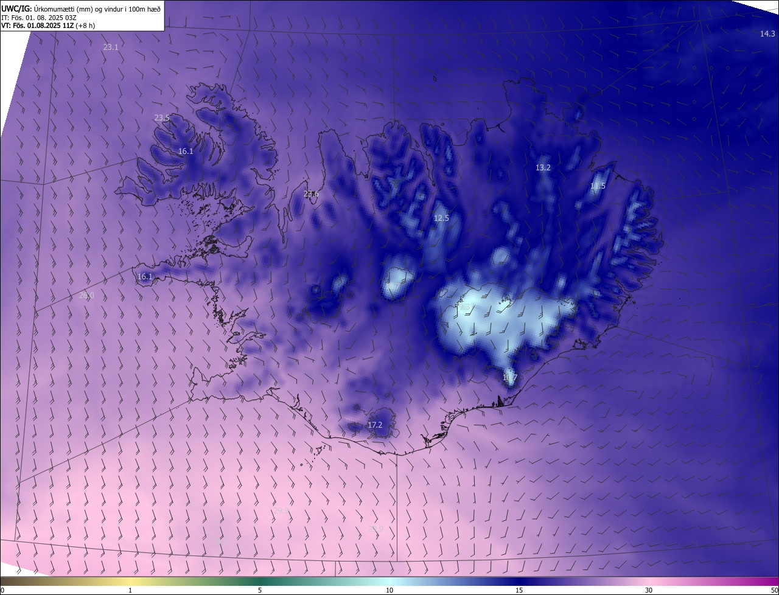The height and width of the screenshot is (595, 779).
Task: Click the 10.7 value label on the map
Action: (x=510, y=378)
